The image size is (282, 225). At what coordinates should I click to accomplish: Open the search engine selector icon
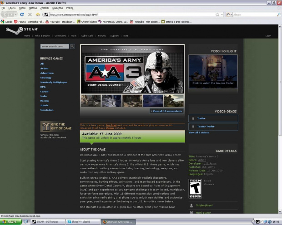coord(229,15)
